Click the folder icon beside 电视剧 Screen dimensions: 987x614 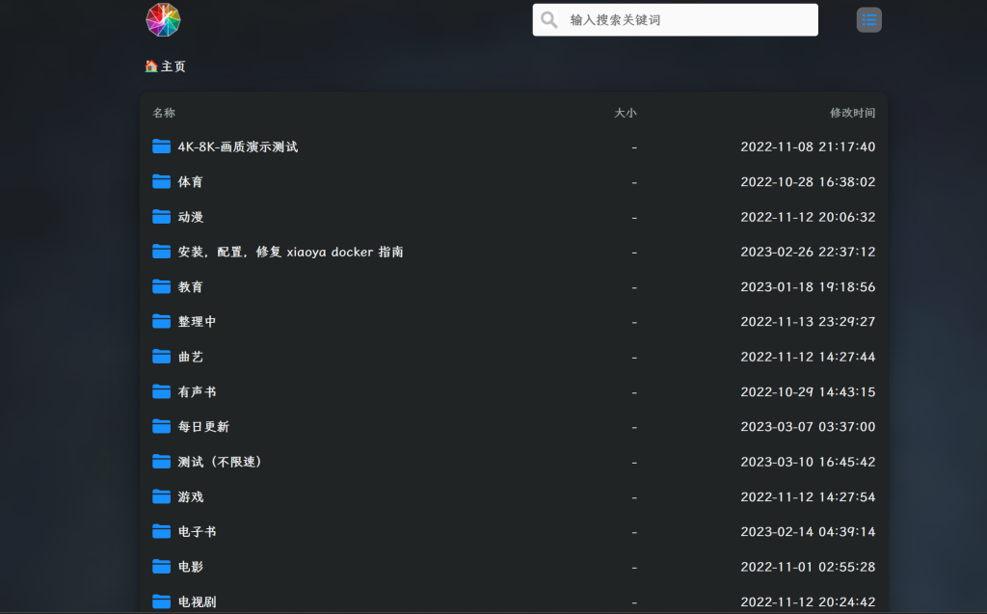[161, 601]
